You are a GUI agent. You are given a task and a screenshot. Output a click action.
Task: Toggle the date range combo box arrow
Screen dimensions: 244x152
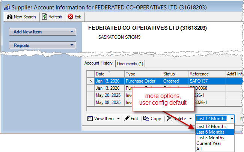tap(232, 119)
